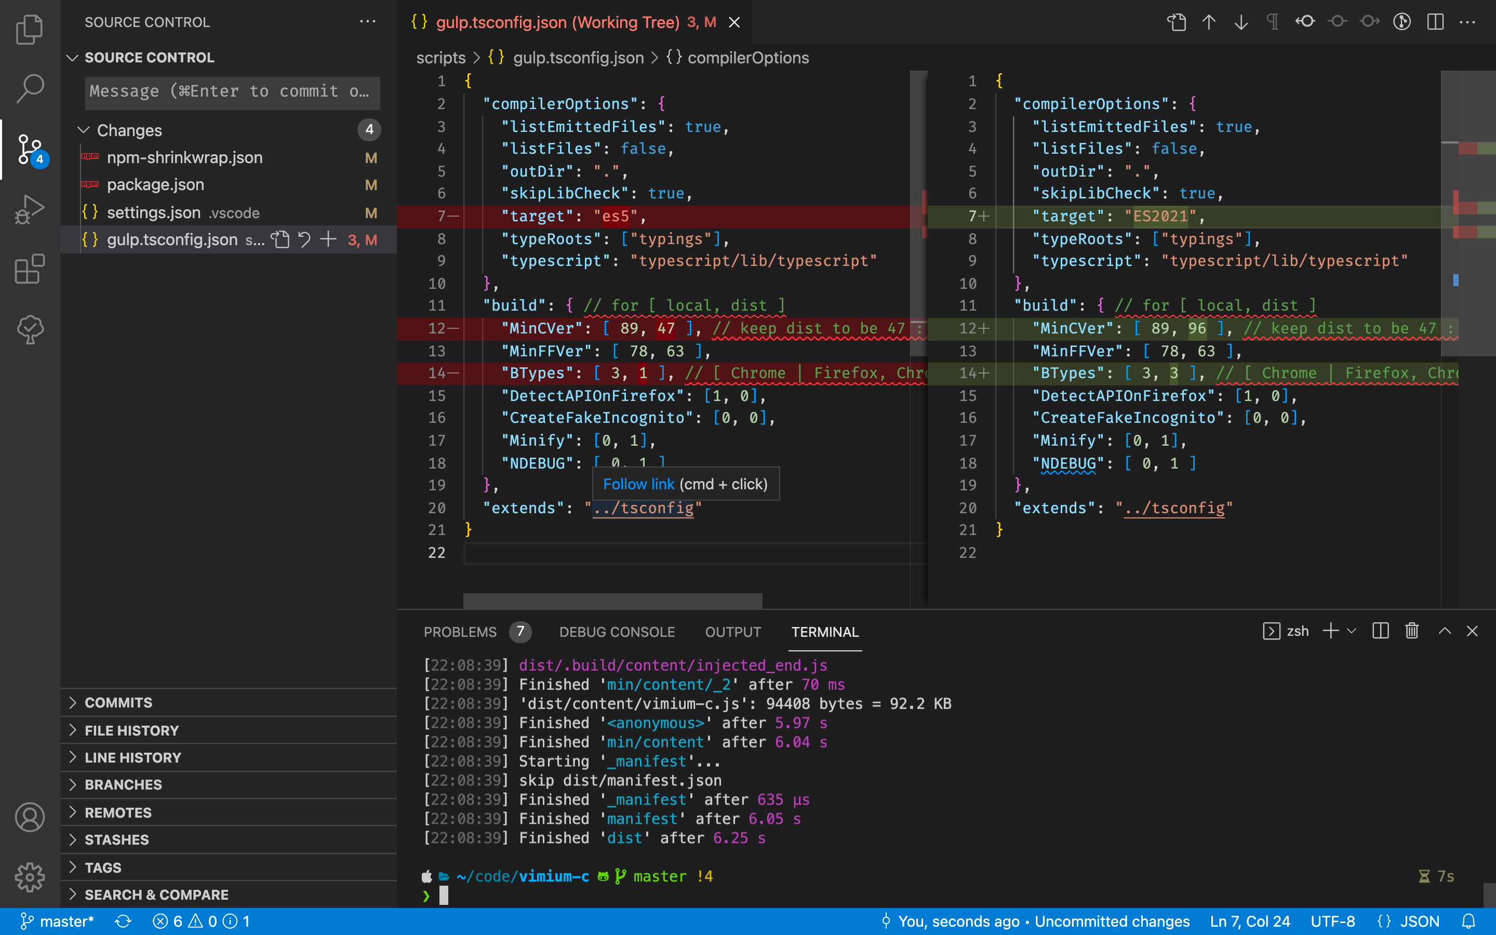
Task: Split the terminal panel
Action: (1380, 631)
